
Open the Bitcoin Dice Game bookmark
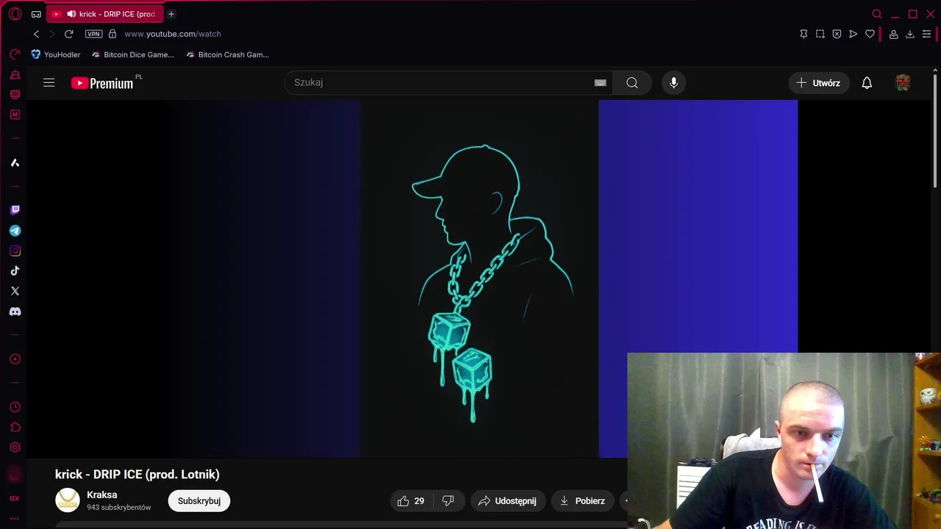point(133,54)
